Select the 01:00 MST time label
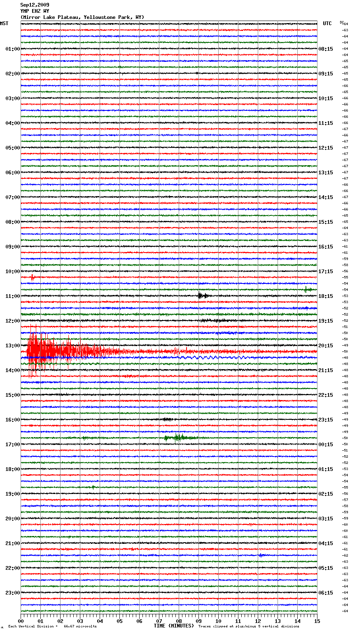 click(x=13, y=49)
